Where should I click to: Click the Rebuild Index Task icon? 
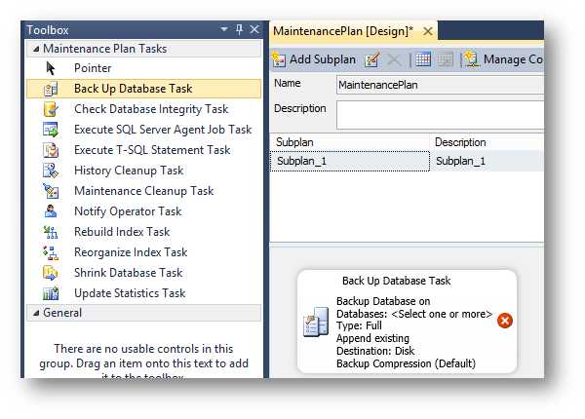(x=51, y=232)
